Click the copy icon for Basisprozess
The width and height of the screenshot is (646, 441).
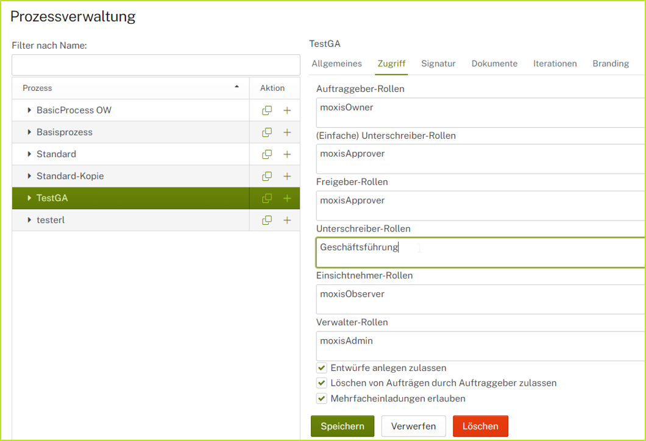(267, 132)
